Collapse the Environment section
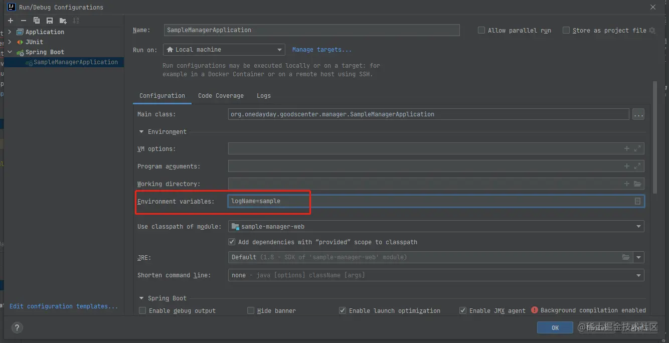 tap(141, 132)
